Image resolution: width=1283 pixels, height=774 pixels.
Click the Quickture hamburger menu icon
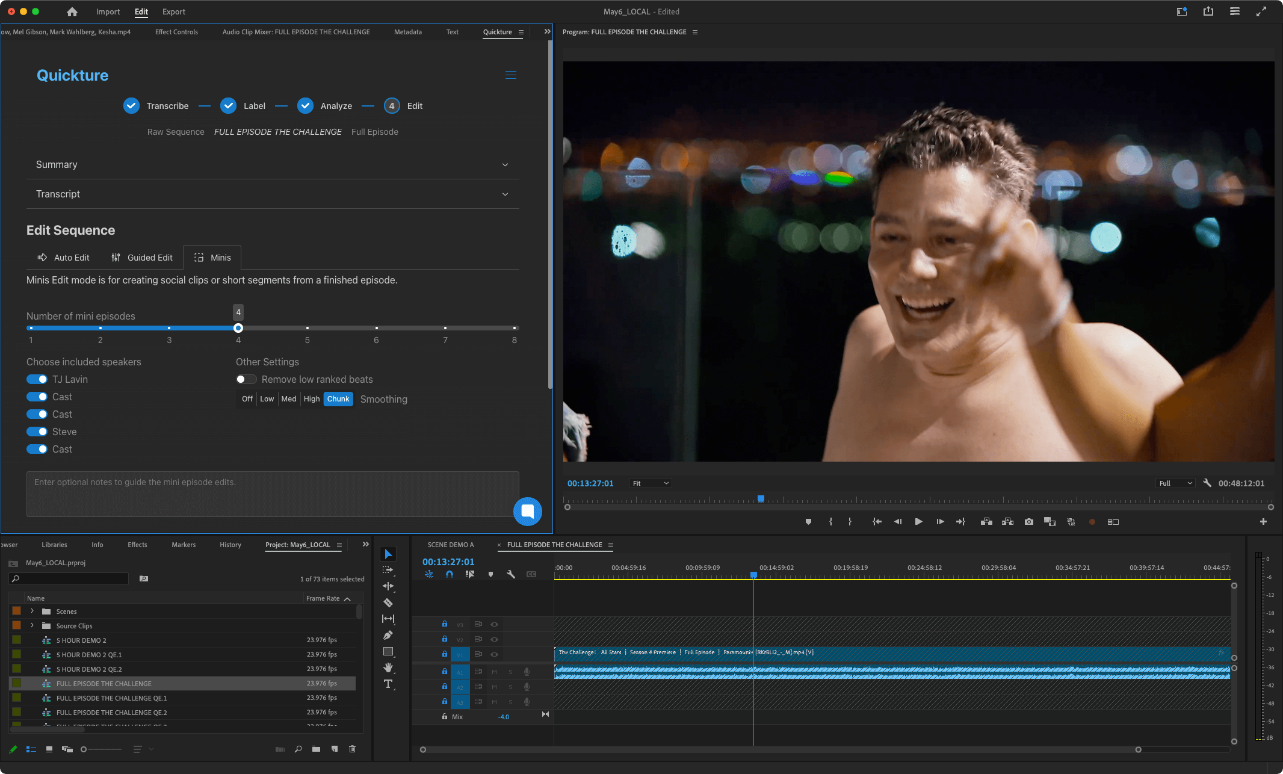[510, 75]
